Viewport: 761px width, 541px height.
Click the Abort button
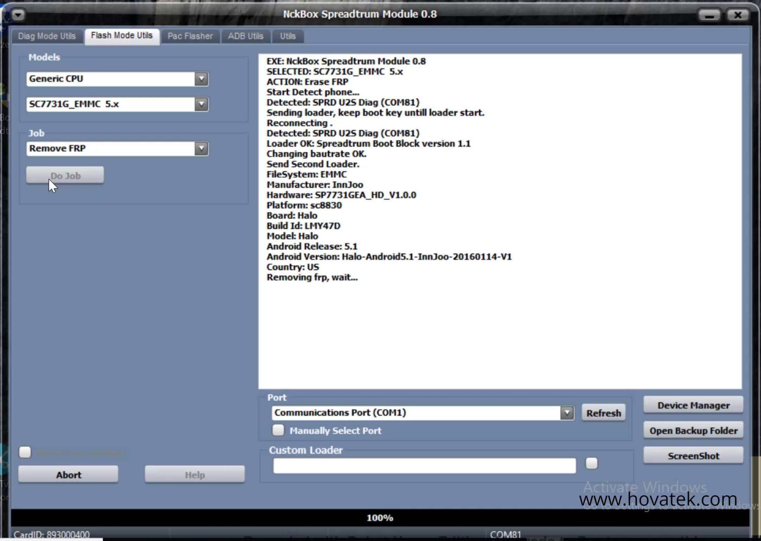tap(69, 475)
